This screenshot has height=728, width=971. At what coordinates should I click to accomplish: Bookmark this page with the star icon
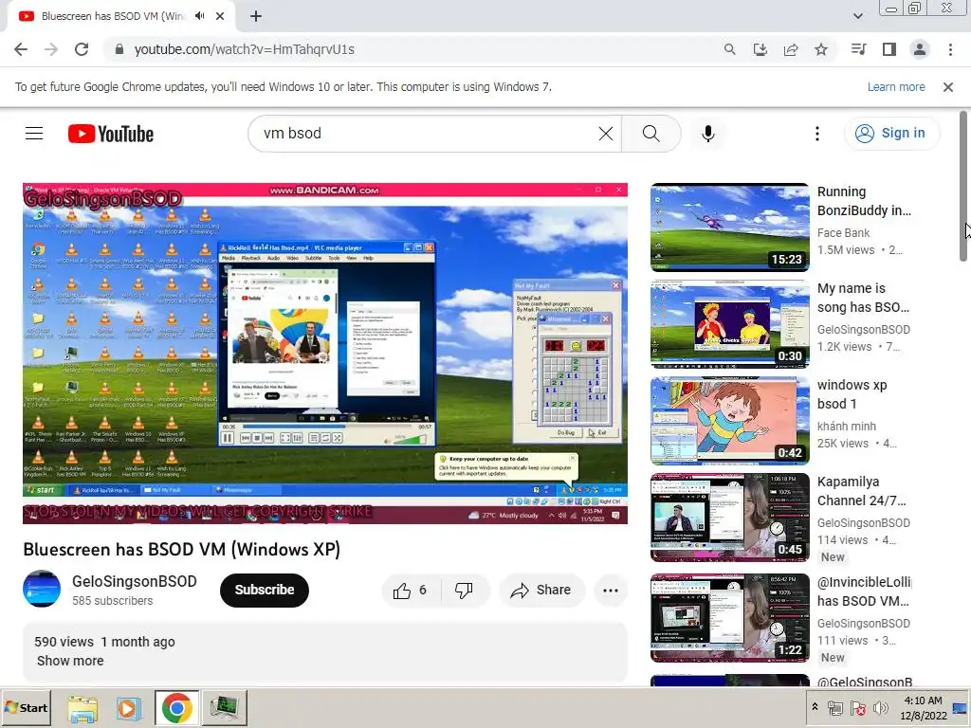pos(821,49)
